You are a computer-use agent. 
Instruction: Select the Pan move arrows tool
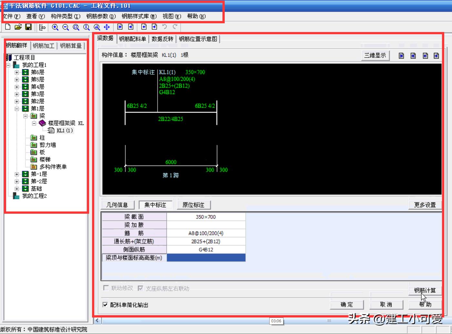(107, 27)
